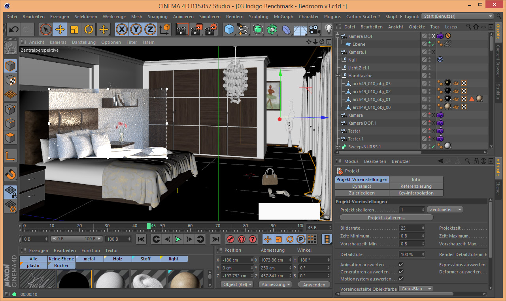Open the Layout Start (Benutzer) dropdown
506x301 pixels.
pos(457,16)
